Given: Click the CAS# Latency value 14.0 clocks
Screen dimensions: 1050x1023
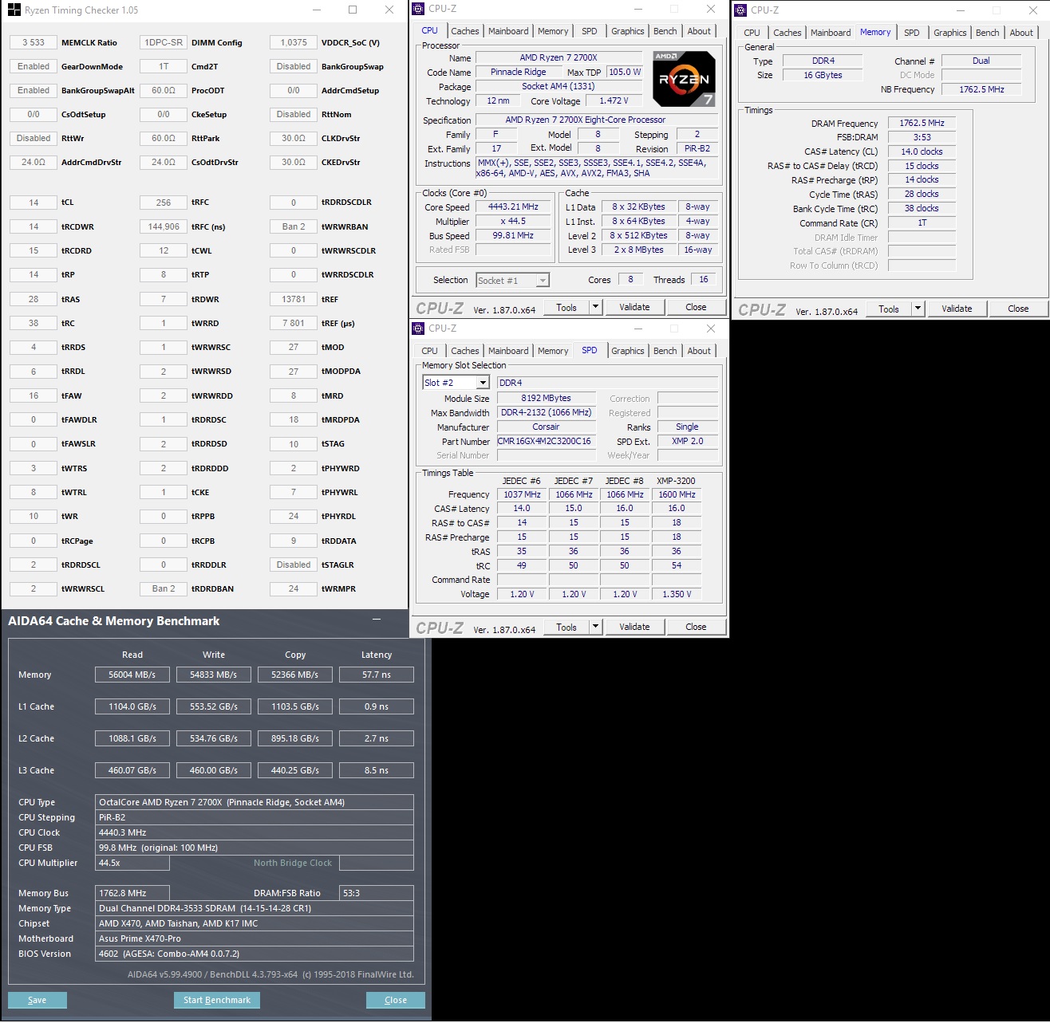Looking at the screenshot, I should click(922, 151).
